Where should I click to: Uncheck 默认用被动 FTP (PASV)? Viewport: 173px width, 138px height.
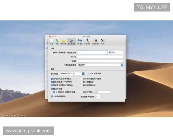[52, 82]
